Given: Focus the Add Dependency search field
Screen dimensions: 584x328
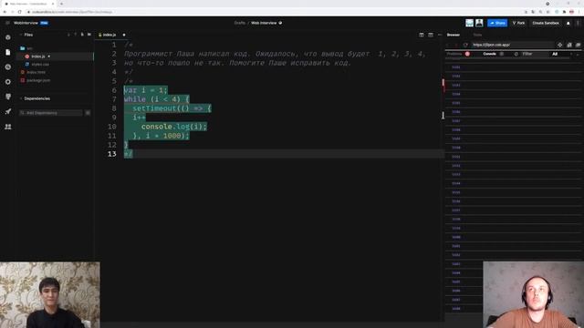Looking at the screenshot, I should [51, 113].
